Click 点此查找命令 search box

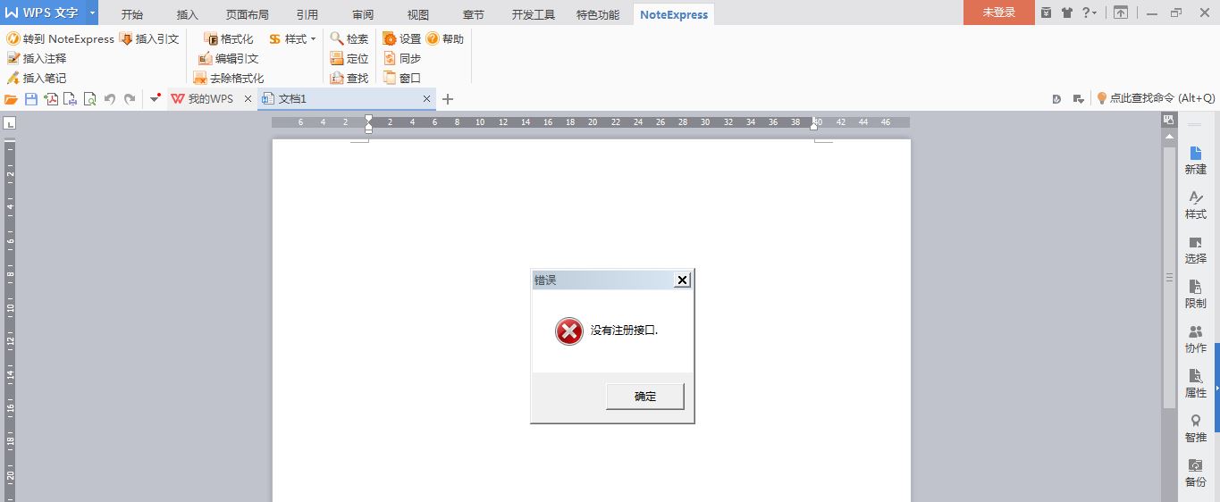(1156, 98)
